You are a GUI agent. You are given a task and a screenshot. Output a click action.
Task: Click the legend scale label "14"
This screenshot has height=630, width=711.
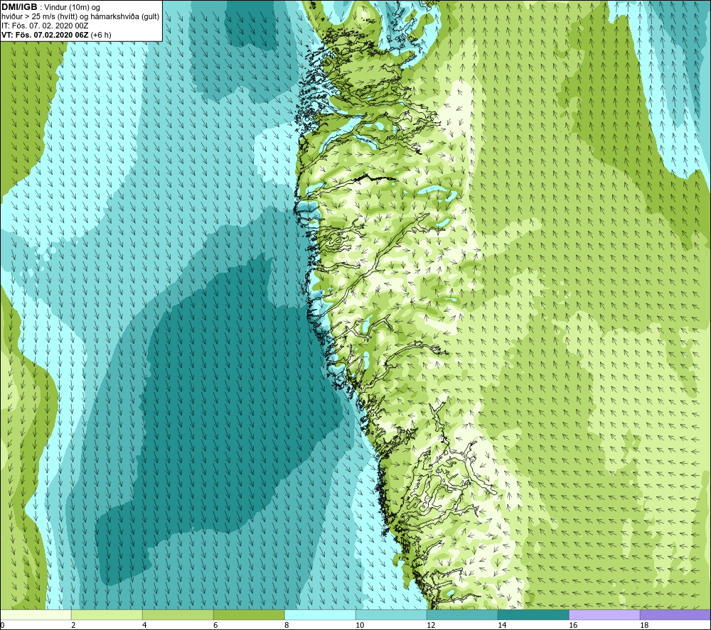tap(502, 626)
